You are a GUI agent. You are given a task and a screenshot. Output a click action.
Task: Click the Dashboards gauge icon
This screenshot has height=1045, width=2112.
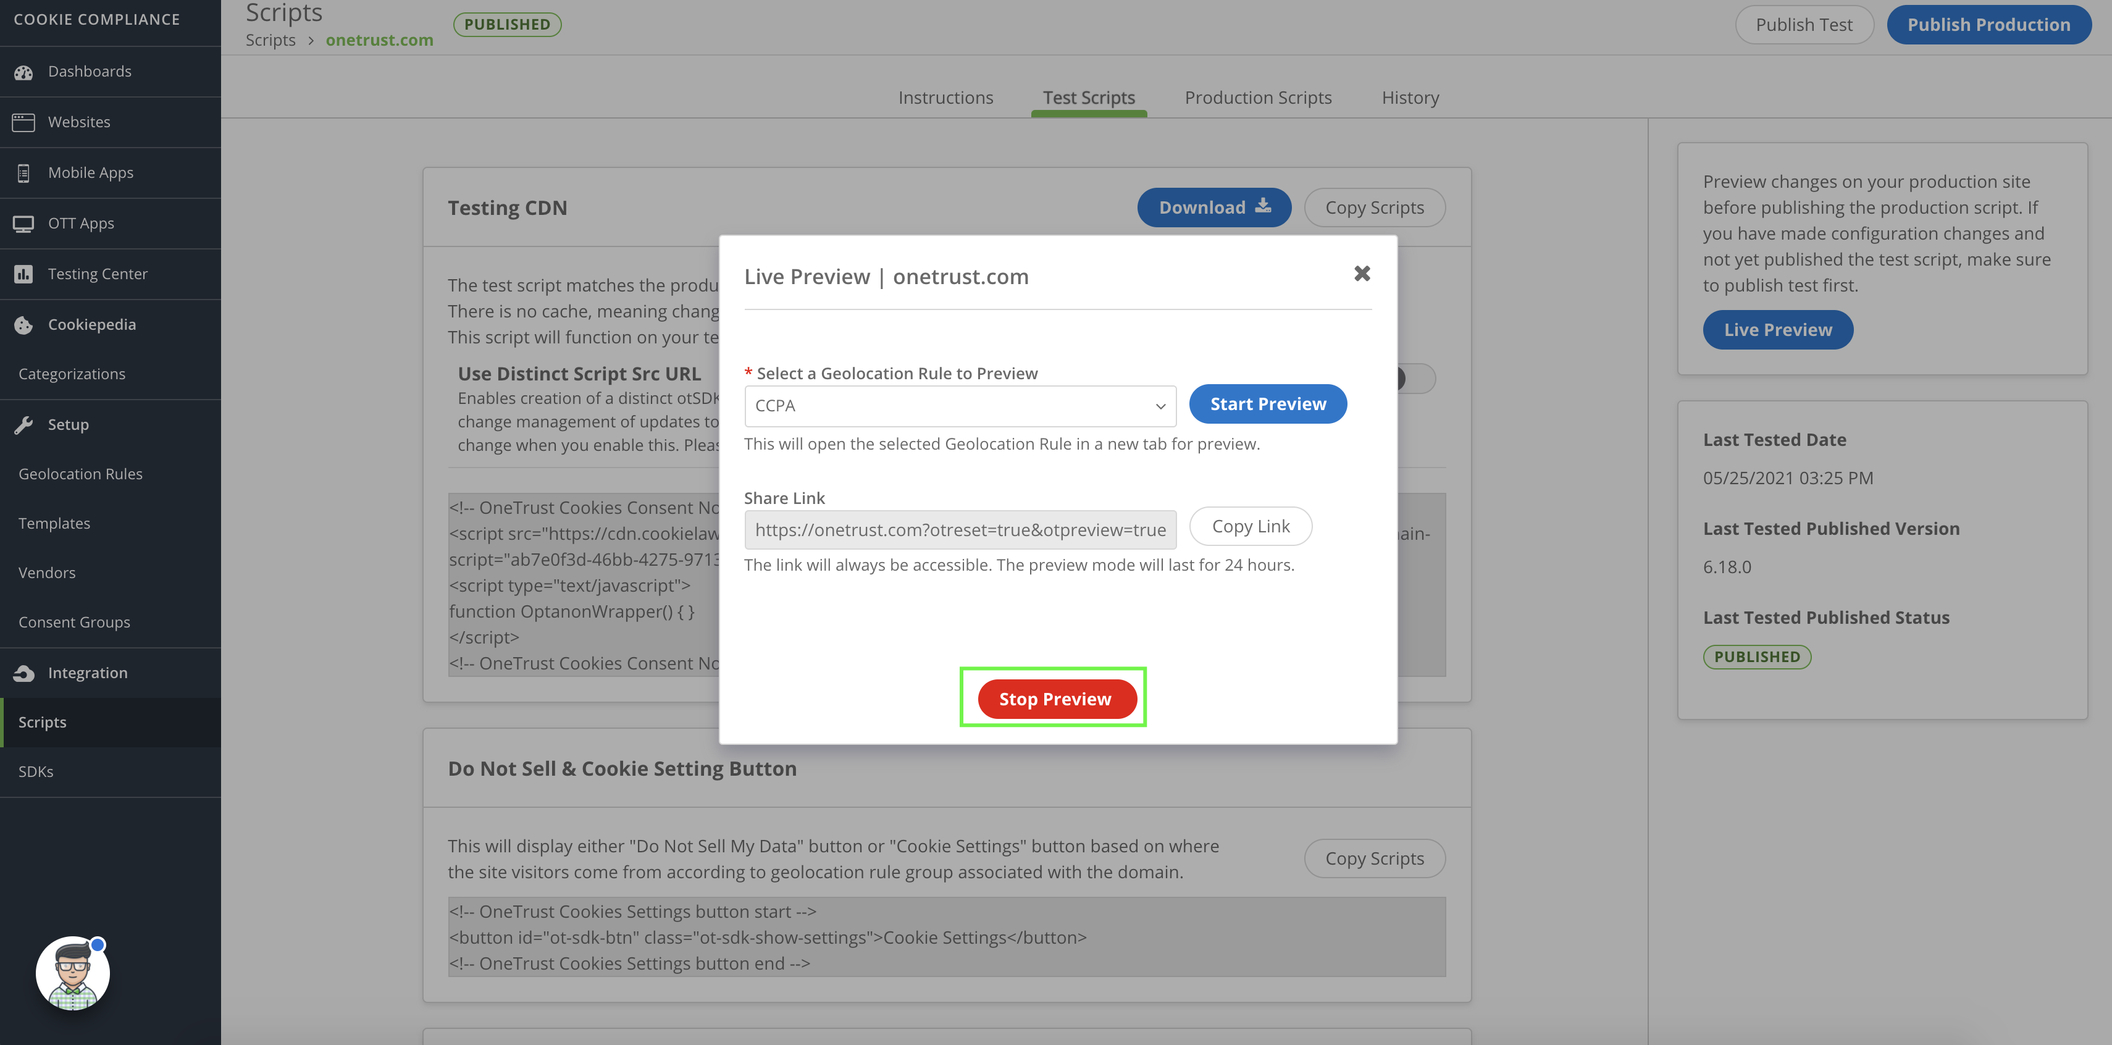(x=24, y=72)
